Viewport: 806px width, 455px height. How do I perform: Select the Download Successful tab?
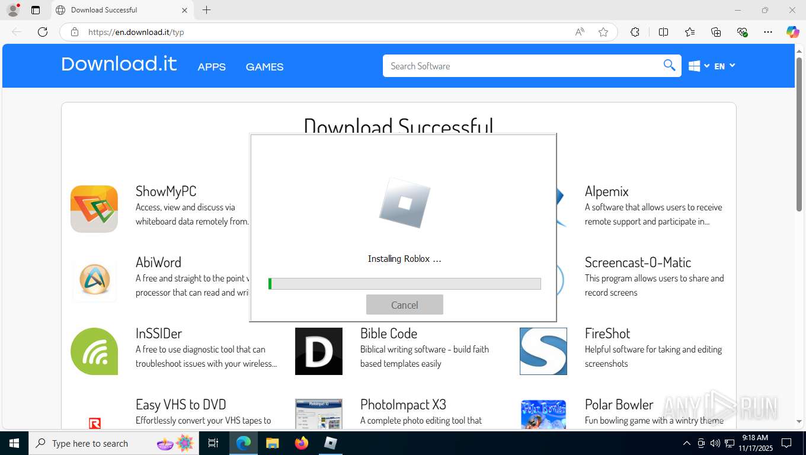[x=121, y=10]
